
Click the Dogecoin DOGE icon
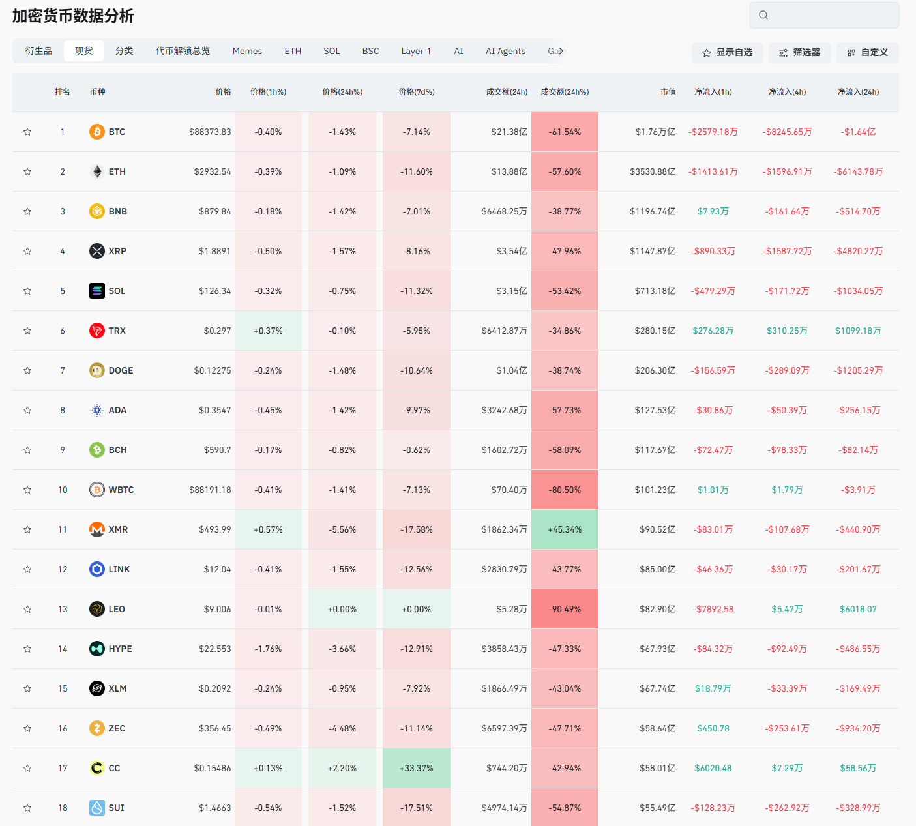pyautogui.click(x=96, y=370)
